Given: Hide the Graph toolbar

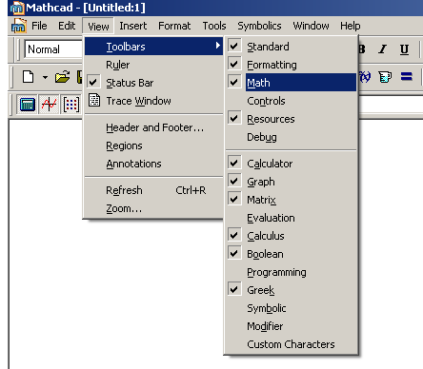Looking at the screenshot, I should click(292, 182).
